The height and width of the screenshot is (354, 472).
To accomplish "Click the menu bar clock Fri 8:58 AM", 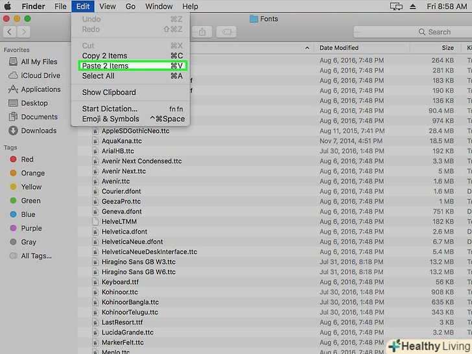I will pyautogui.click(x=447, y=6).
